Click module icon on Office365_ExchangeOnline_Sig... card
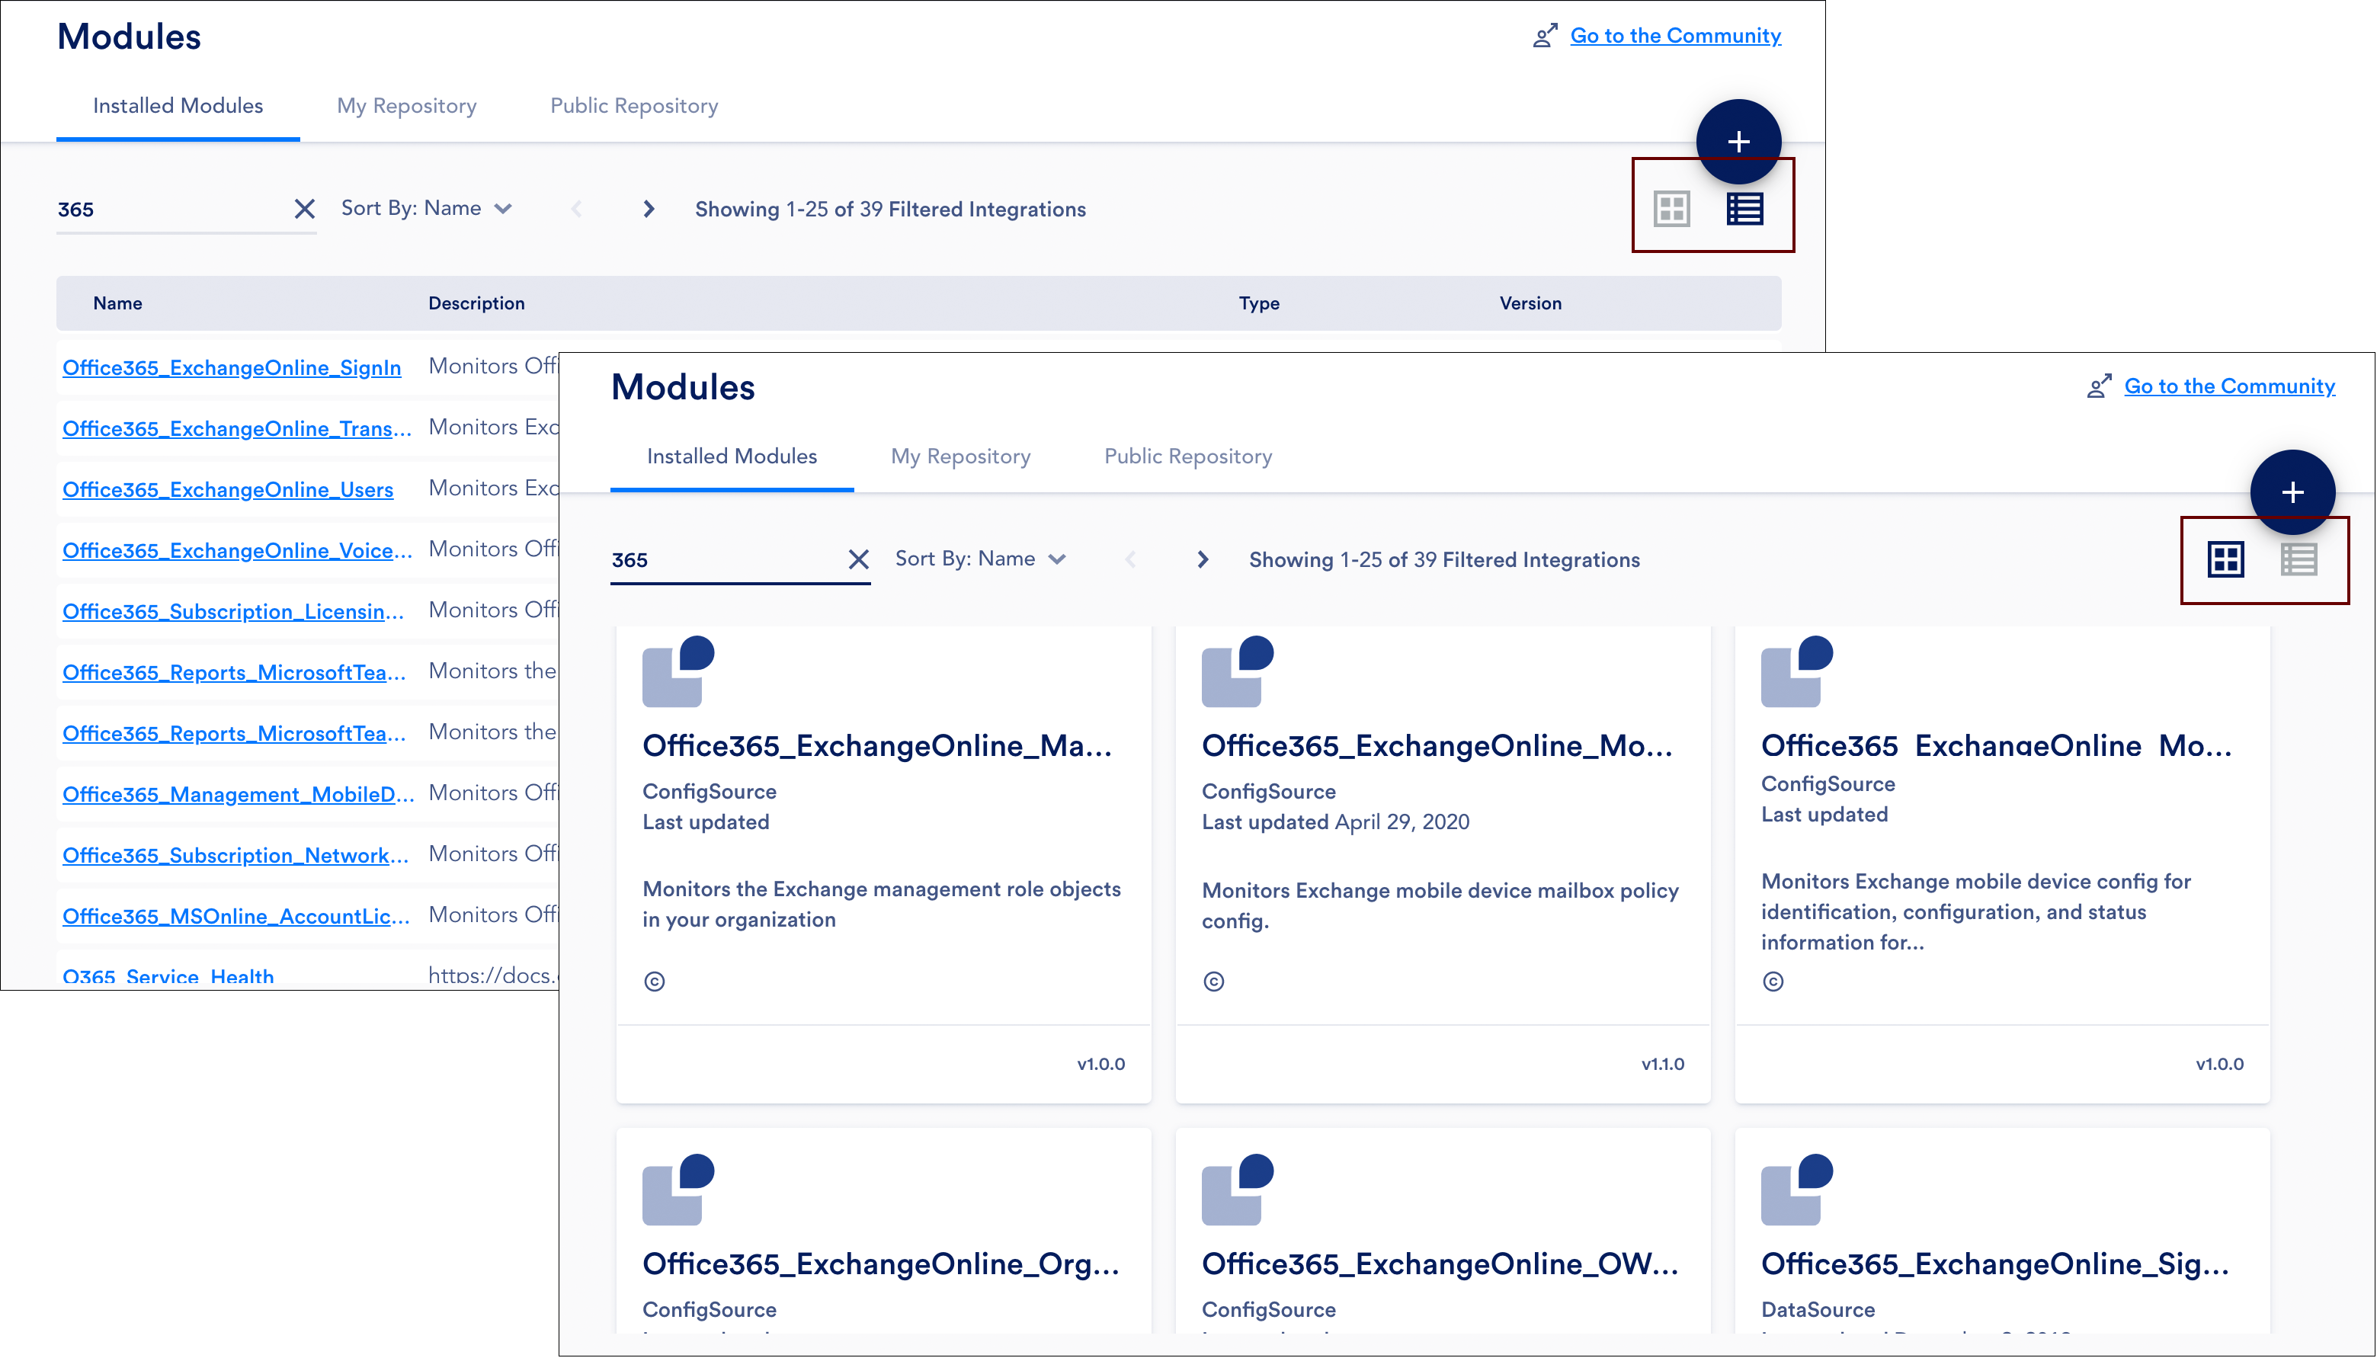 pos(1797,1189)
